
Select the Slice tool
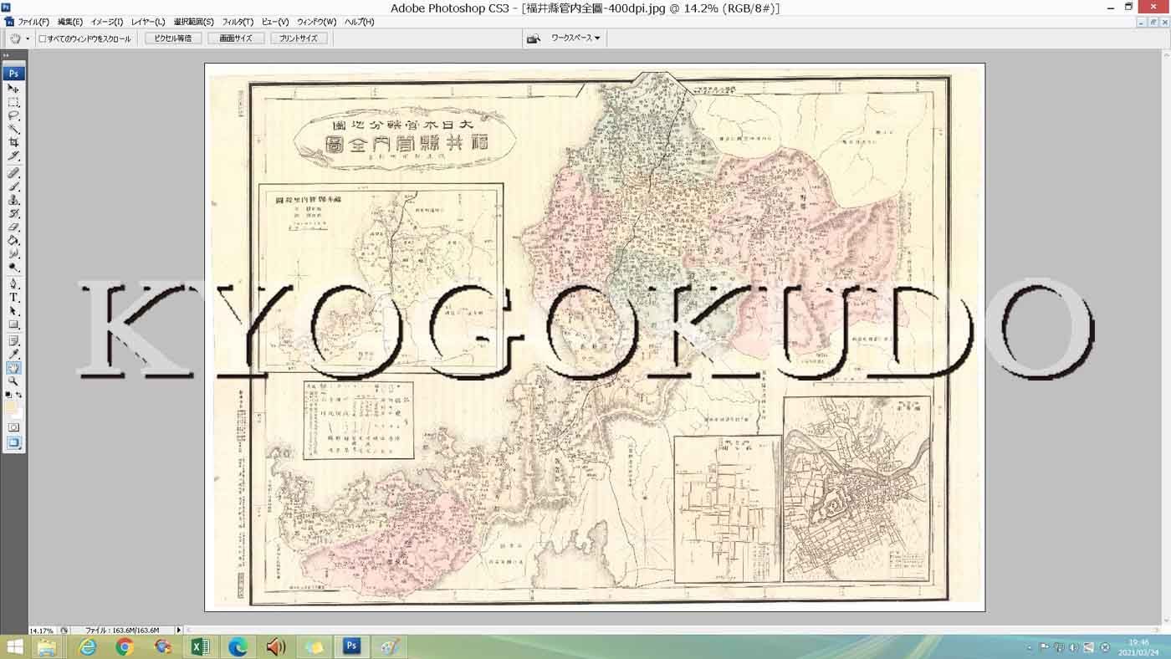click(13, 156)
